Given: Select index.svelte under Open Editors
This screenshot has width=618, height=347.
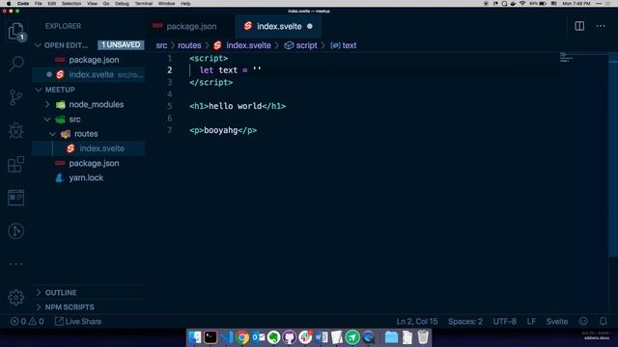Looking at the screenshot, I should pyautogui.click(x=89, y=74).
